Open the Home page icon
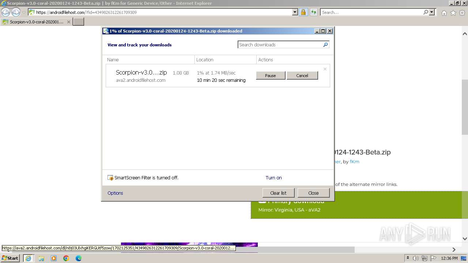The width and height of the screenshot is (468, 263). (444, 13)
